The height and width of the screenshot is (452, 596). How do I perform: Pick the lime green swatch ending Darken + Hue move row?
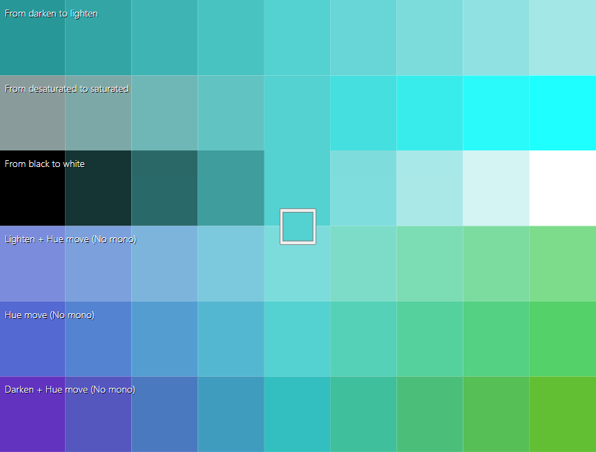click(563, 414)
